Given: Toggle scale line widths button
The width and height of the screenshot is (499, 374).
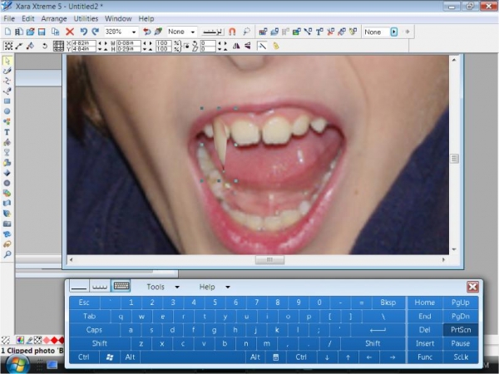Looking at the screenshot, I should point(262,46).
